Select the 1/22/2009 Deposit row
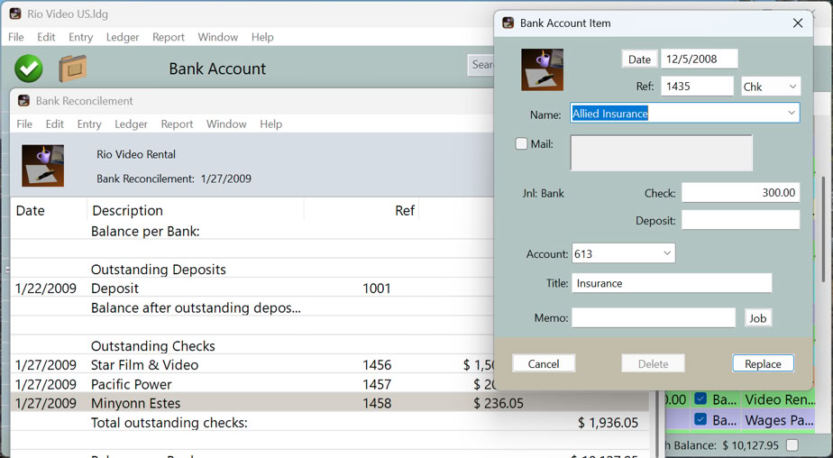This screenshot has width=833, height=458. (x=252, y=288)
